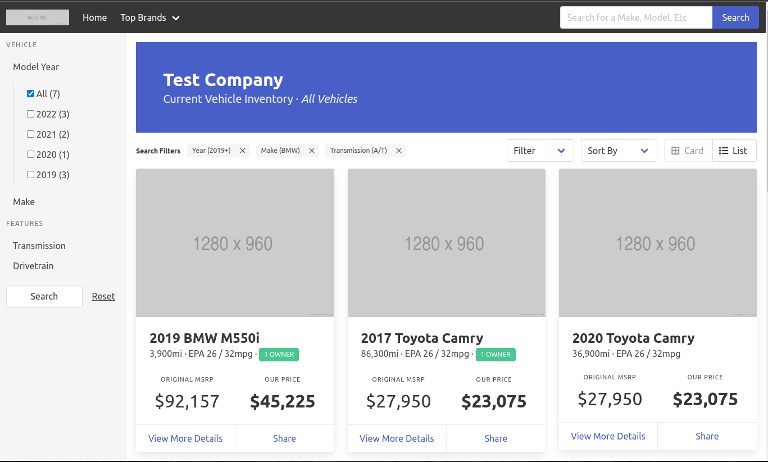Remove the Make (BMW) filter chip

pos(312,151)
